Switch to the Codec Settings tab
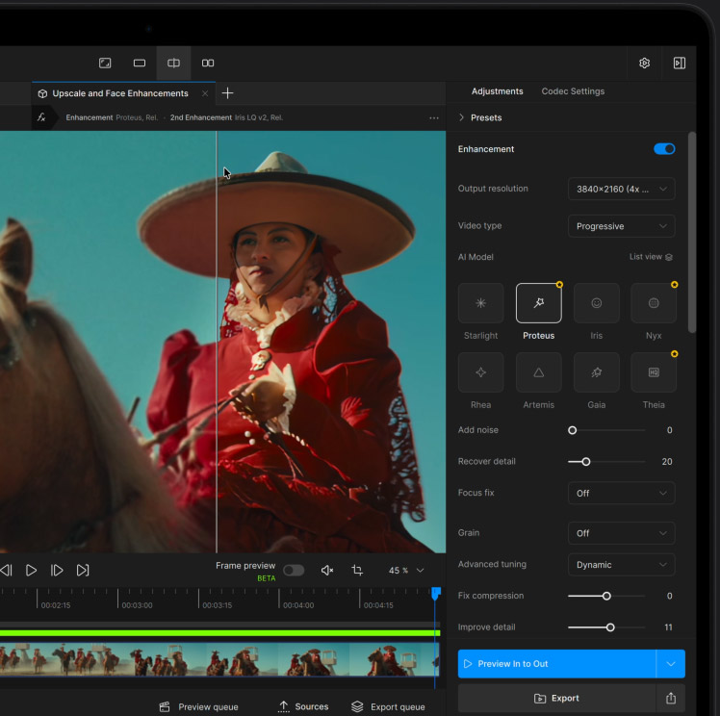This screenshot has width=720, height=716. click(573, 91)
